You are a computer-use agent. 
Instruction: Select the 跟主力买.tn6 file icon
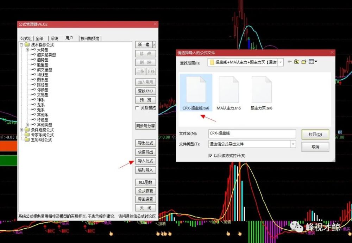pyautogui.click(x=261, y=90)
